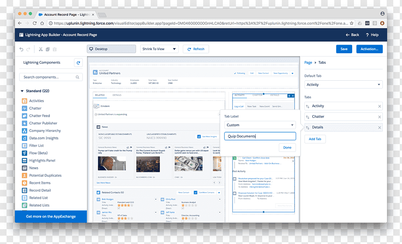
Task: Click the cut scissors icon
Action: point(41,49)
